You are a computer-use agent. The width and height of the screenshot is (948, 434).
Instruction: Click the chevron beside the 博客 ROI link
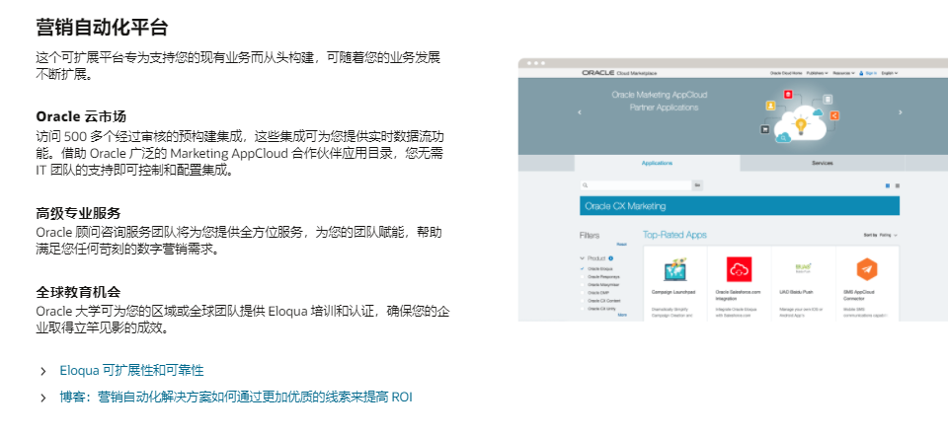42,398
